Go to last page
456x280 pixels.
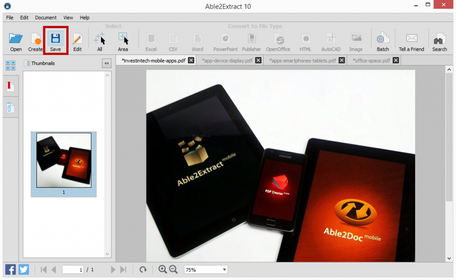tap(123, 270)
